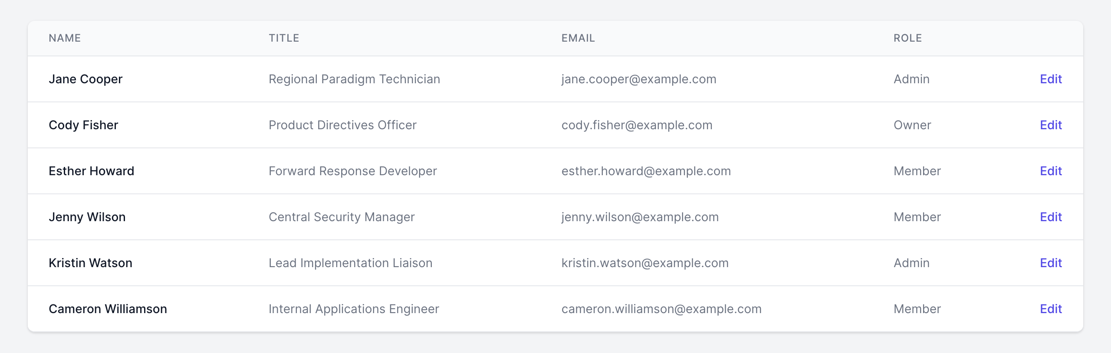The width and height of the screenshot is (1111, 353).
Task: Select the EMAIL column header
Action: 578,38
